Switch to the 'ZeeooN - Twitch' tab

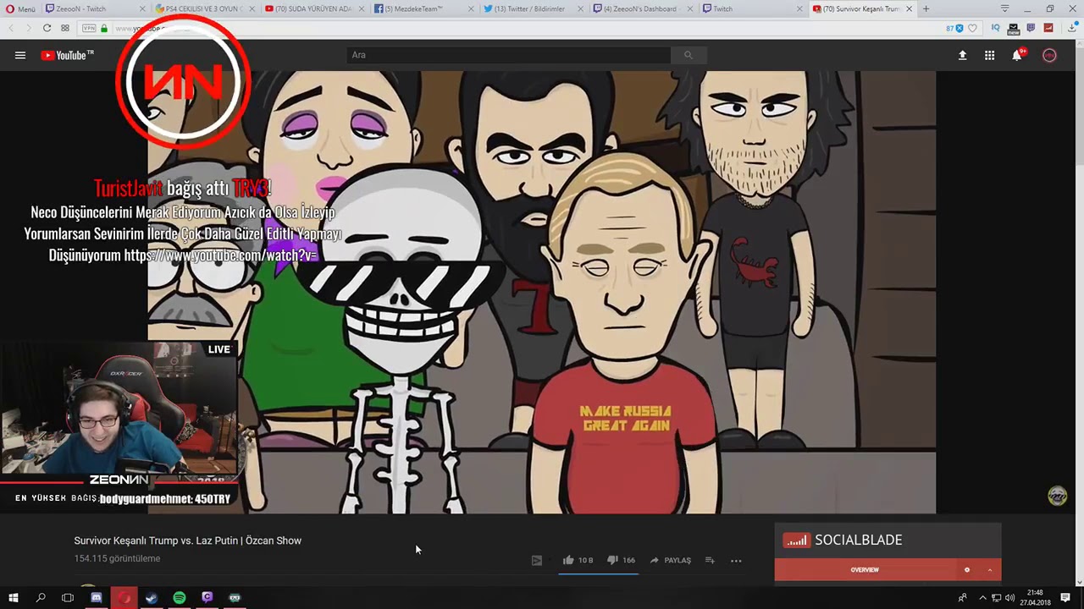93,9
